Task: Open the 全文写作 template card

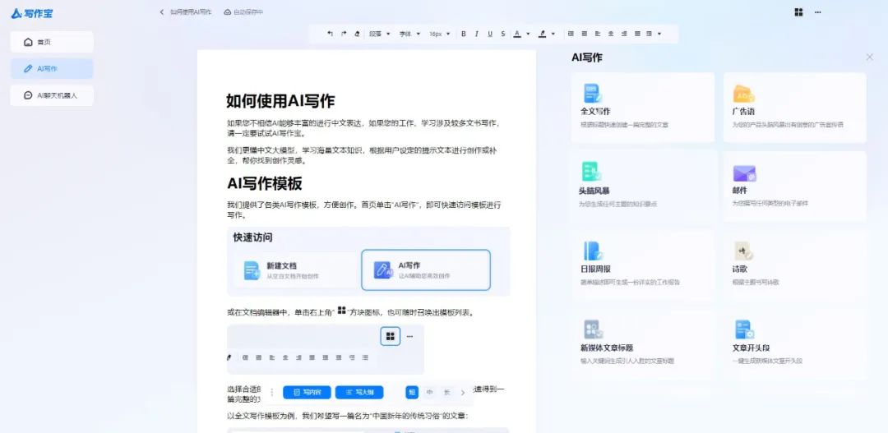Action: click(643, 108)
